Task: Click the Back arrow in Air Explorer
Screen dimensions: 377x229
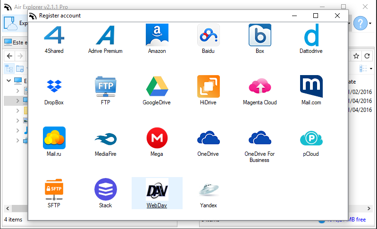Action: (x=9, y=56)
